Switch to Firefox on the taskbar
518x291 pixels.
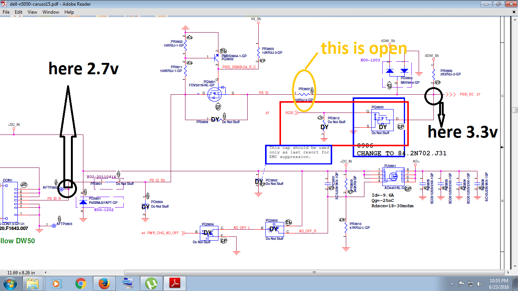[104, 283]
